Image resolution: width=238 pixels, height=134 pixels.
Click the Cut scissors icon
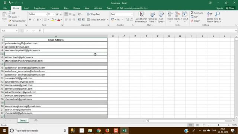tap(10, 13)
